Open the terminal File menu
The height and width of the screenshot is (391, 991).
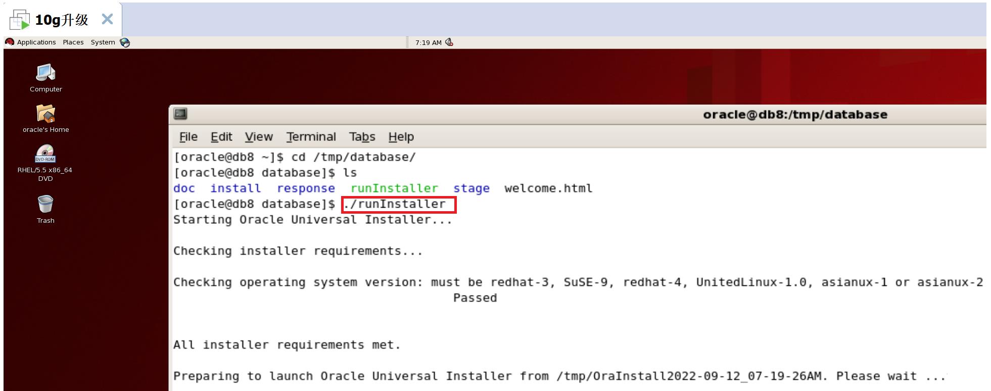click(188, 137)
